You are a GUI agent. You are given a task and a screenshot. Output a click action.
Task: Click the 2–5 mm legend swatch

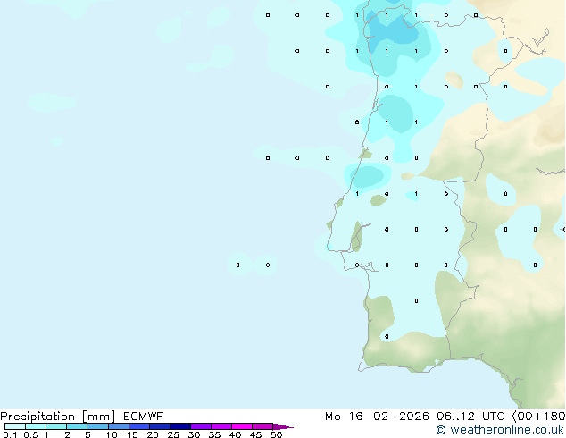click(77, 426)
